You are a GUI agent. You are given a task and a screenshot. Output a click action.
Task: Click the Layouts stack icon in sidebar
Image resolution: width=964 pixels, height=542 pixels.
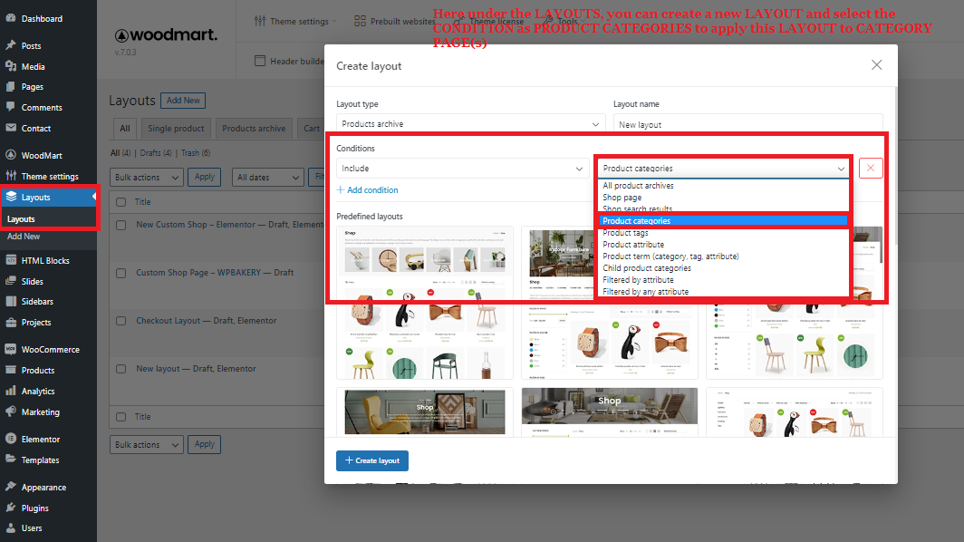click(11, 197)
